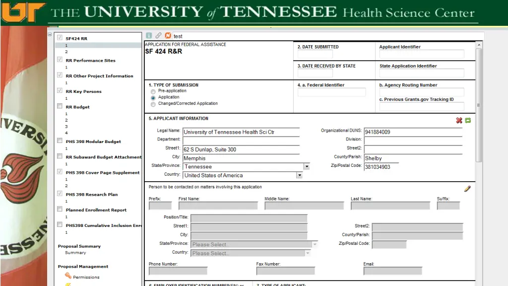
Task: Click the contact Email field
Action: point(393,271)
